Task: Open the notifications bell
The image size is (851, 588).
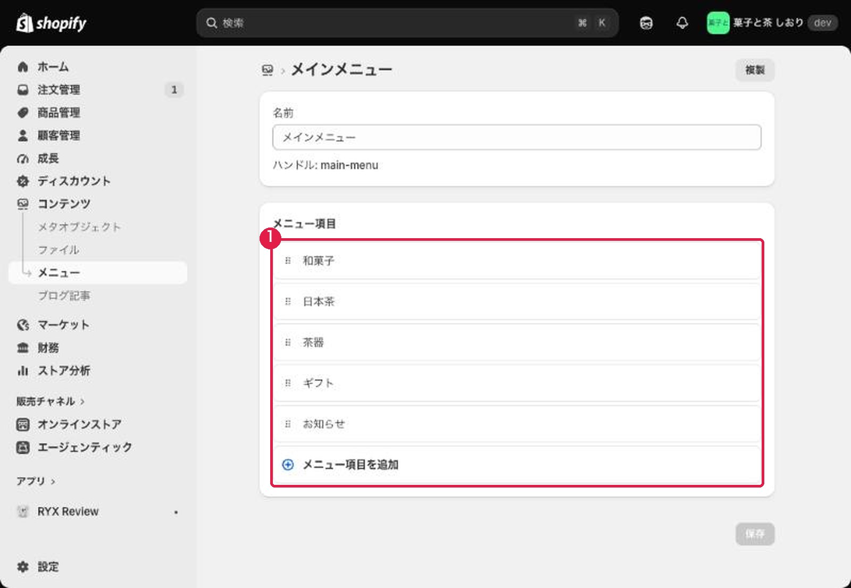Action: click(682, 23)
